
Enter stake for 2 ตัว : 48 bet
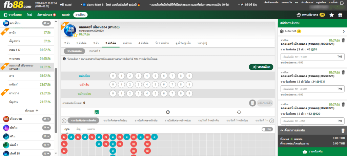point(312,57)
